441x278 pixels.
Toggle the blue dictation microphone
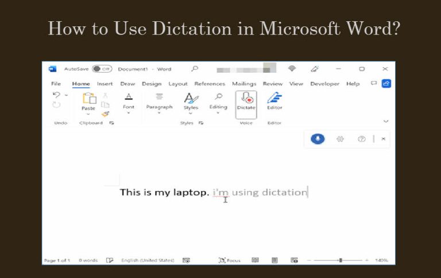pos(318,139)
